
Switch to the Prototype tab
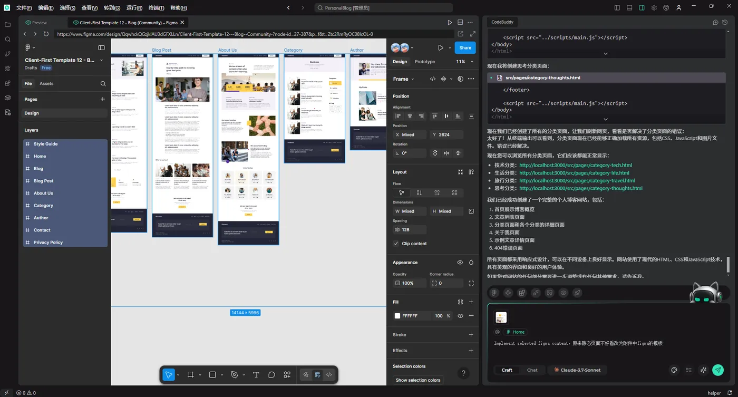point(425,62)
